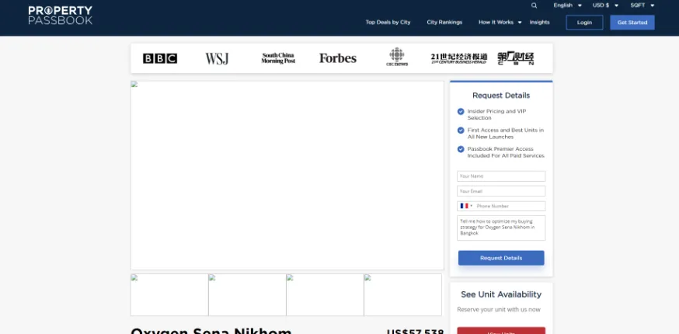This screenshot has height=334, width=679.
Task: Click the checkmark beside Insider Pricing and VIP Selection
Action: click(x=461, y=112)
